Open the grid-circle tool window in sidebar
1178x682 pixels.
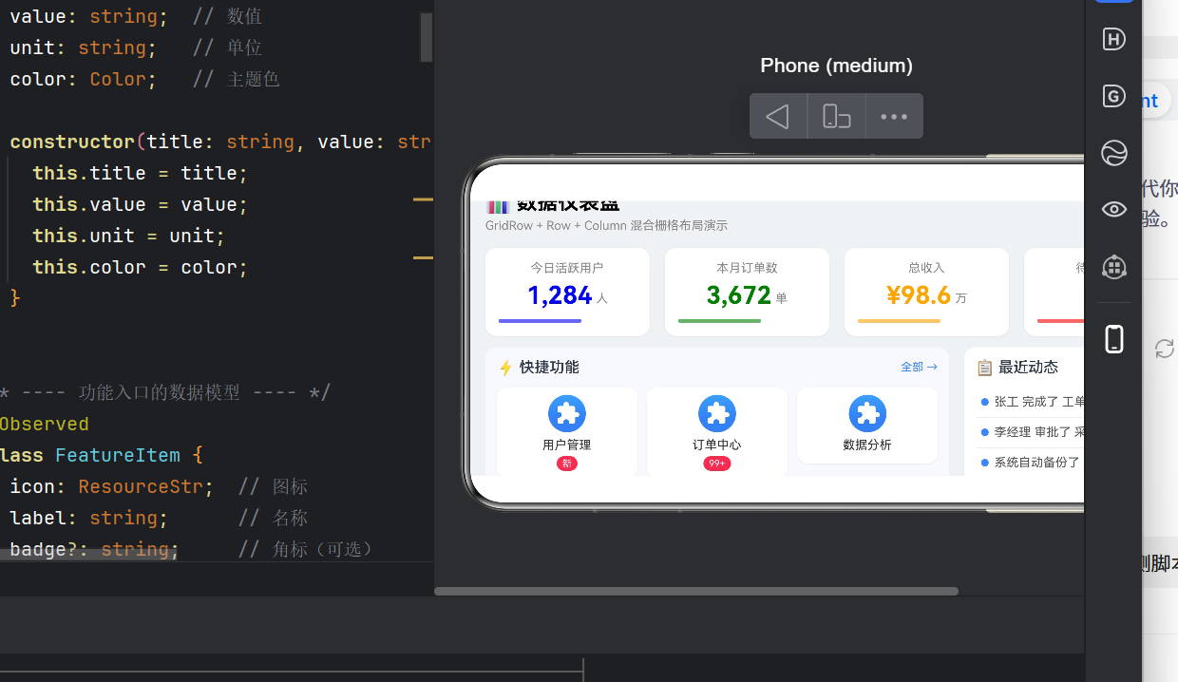pyautogui.click(x=1113, y=267)
